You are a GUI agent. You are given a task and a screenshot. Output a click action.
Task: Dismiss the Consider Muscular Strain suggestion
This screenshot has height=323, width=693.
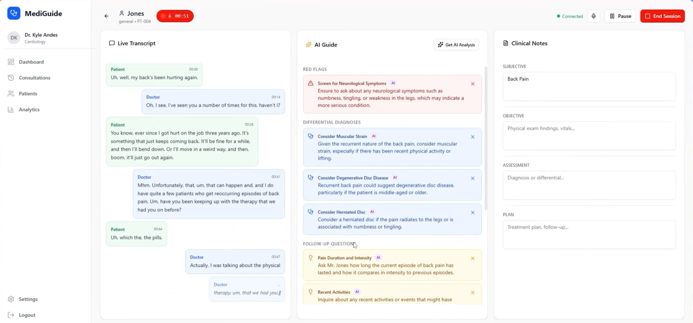[473, 137]
